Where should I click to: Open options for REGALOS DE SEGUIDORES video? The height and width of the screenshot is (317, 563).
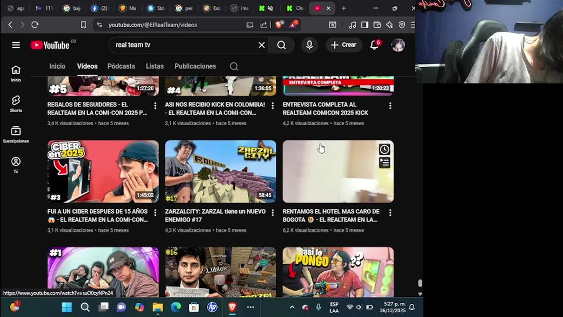click(155, 106)
